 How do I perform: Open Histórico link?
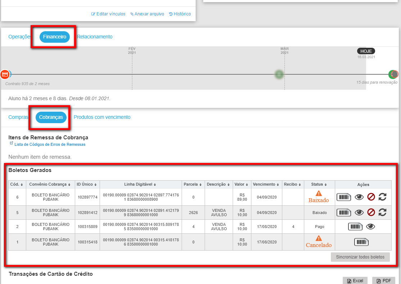click(x=180, y=14)
